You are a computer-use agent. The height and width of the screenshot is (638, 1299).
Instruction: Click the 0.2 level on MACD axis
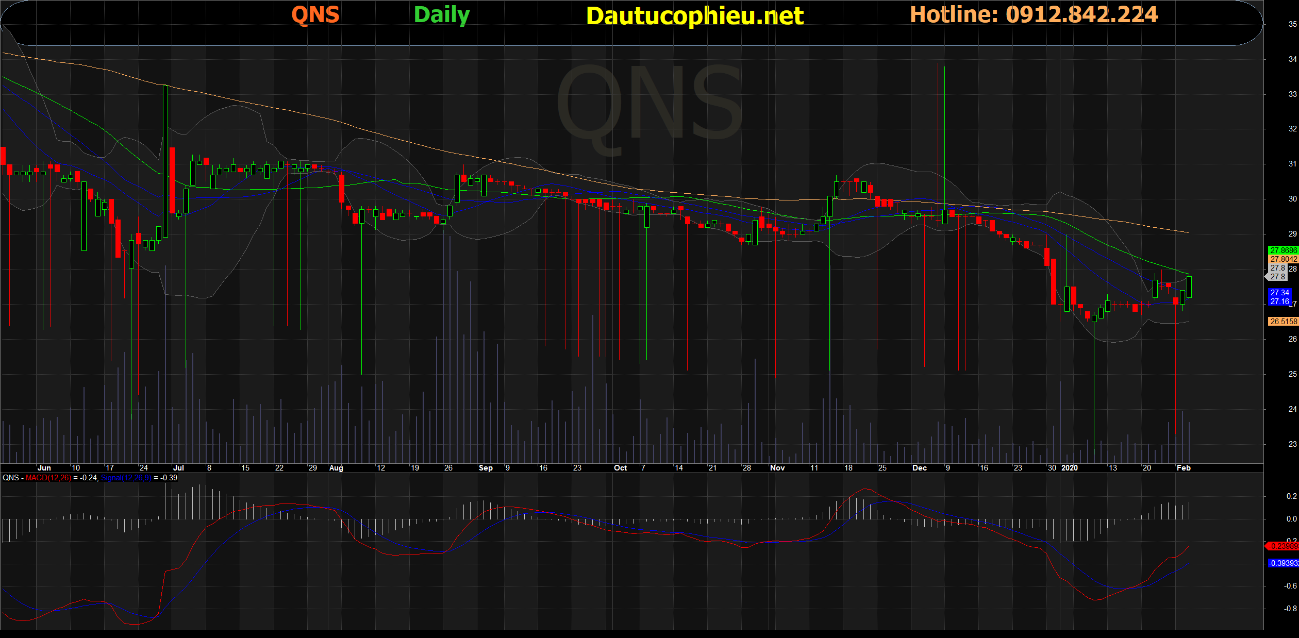click(1291, 496)
